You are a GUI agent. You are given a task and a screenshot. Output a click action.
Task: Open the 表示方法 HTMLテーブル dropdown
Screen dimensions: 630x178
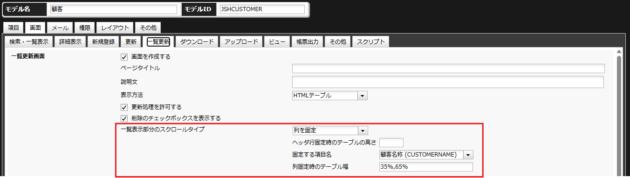tap(330, 96)
